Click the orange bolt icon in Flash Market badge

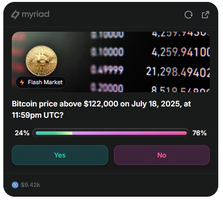pos(22,82)
